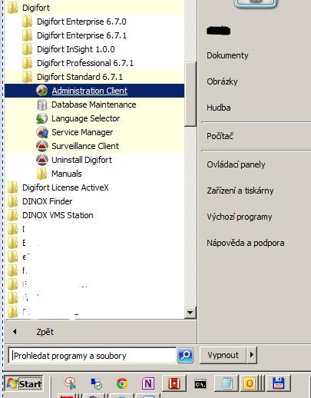Expand Digifort License ActiveX folder
The image size is (311, 398).
coord(58,187)
